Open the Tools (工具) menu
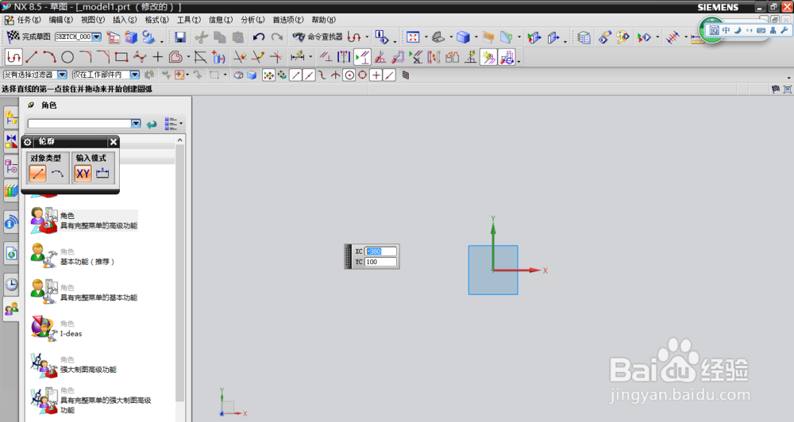This screenshot has height=422, width=794. click(188, 20)
